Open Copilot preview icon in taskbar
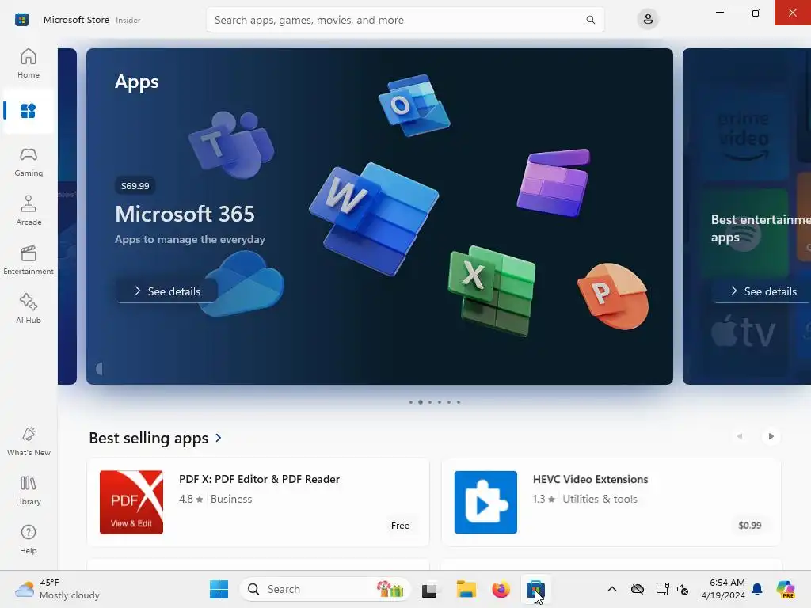 pyautogui.click(x=786, y=589)
